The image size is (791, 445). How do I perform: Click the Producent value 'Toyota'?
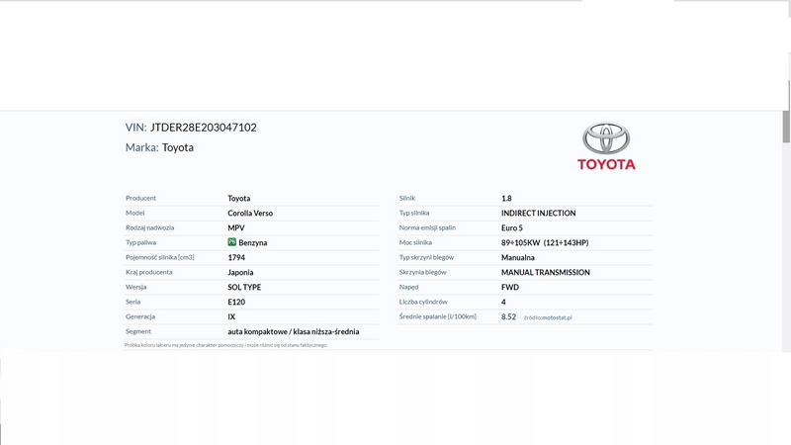(239, 199)
